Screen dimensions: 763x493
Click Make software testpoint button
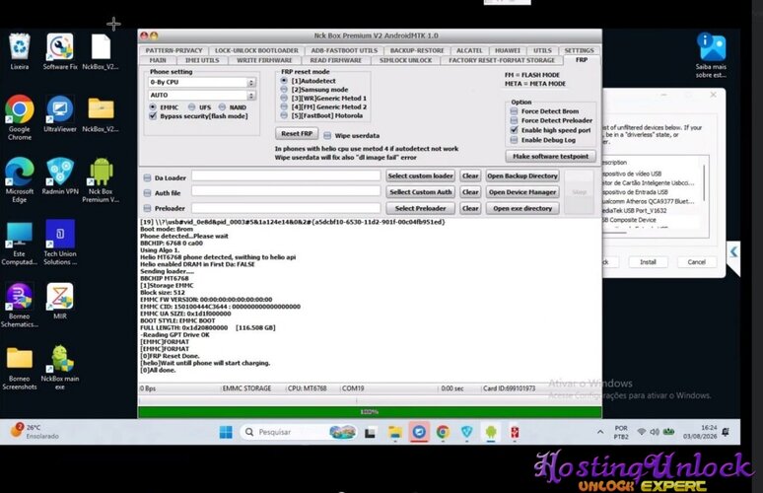(550, 156)
